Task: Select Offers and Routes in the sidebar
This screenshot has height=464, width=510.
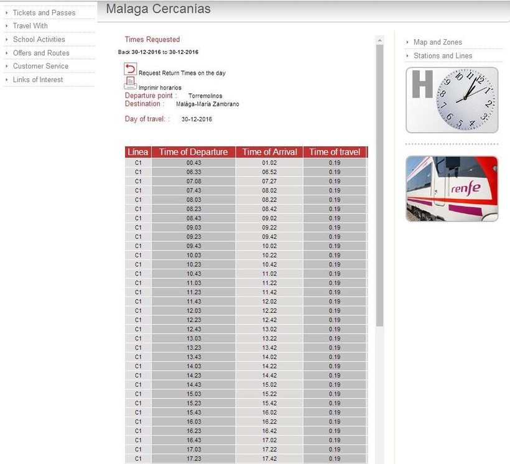Action: [41, 53]
